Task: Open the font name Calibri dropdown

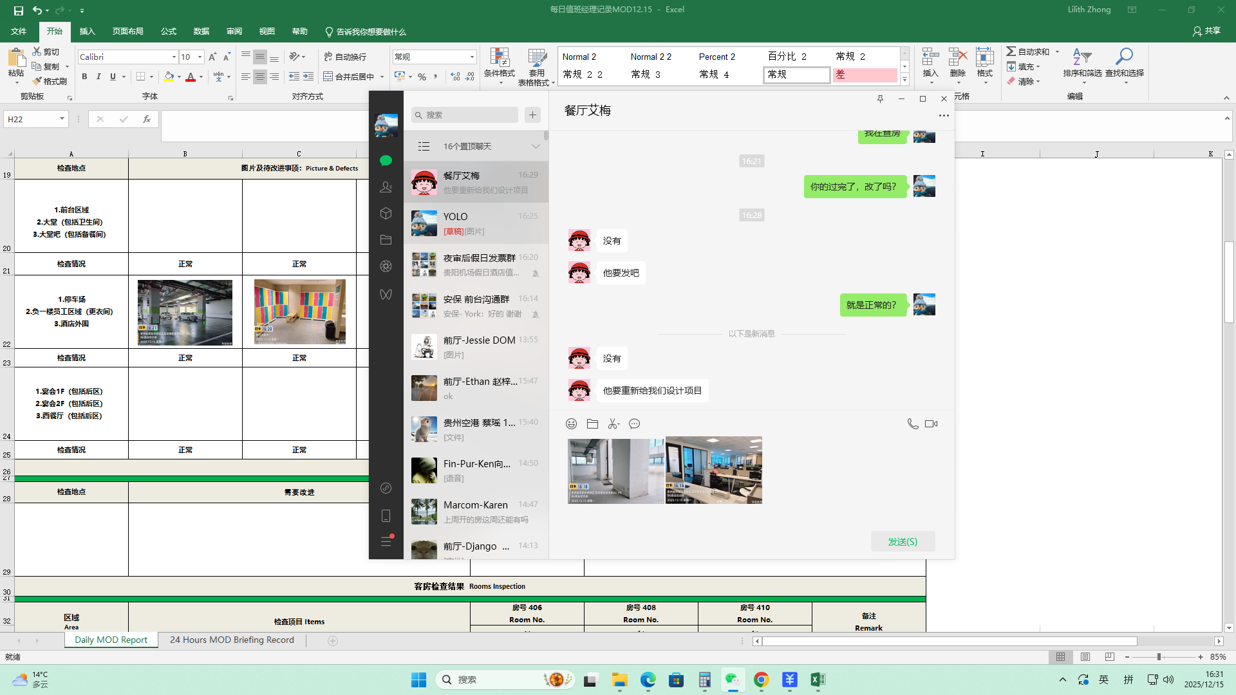Action: pos(174,57)
